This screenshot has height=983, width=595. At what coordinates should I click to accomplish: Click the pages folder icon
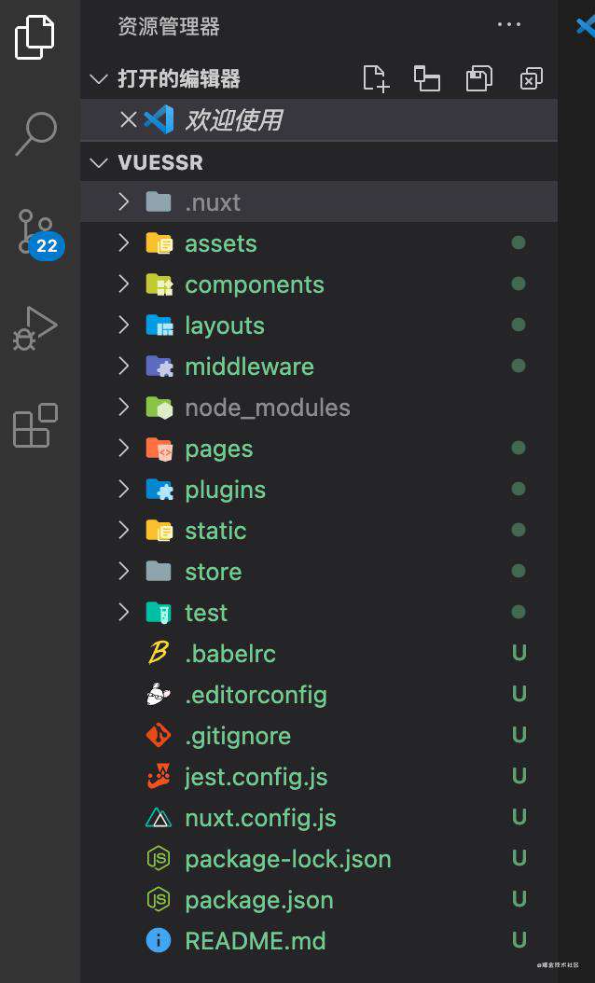pos(159,449)
